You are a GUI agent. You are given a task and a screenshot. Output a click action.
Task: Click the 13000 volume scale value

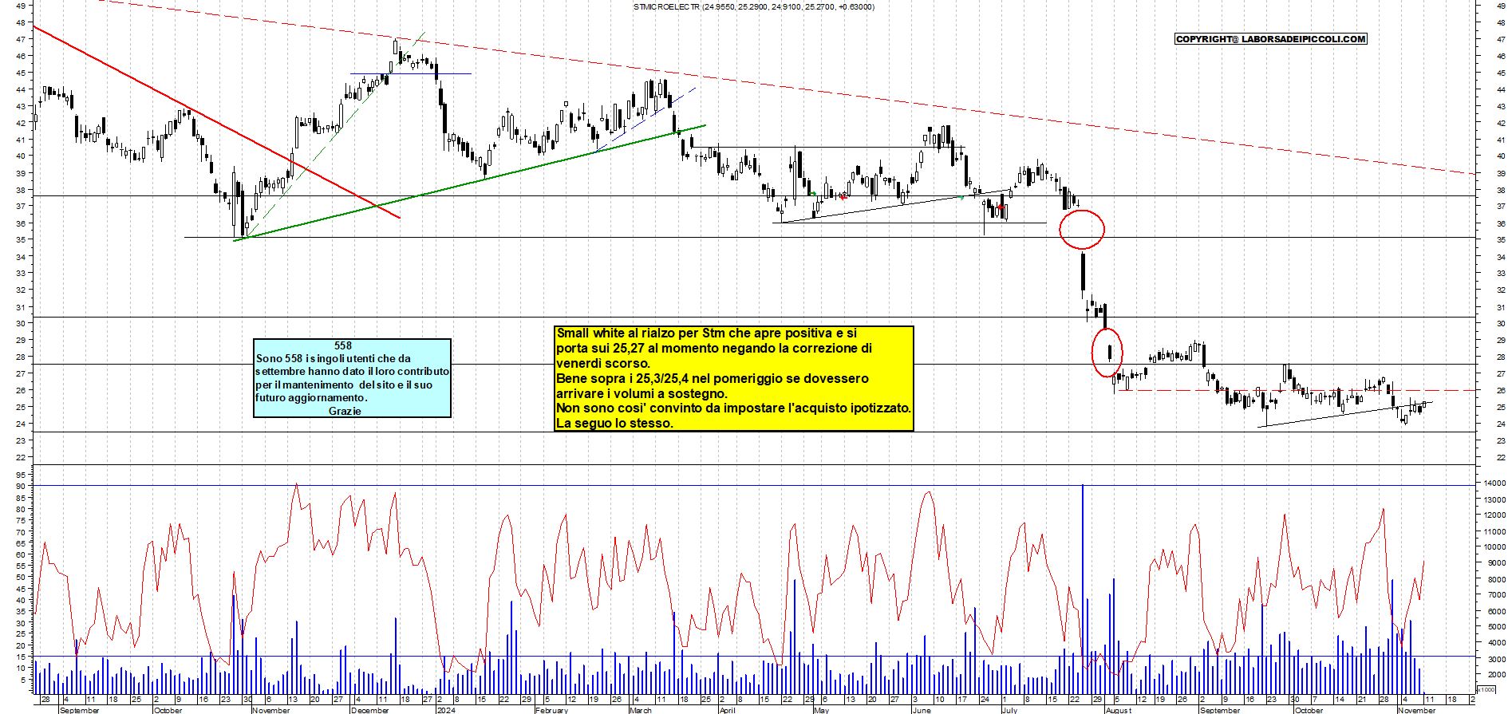tap(1494, 499)
